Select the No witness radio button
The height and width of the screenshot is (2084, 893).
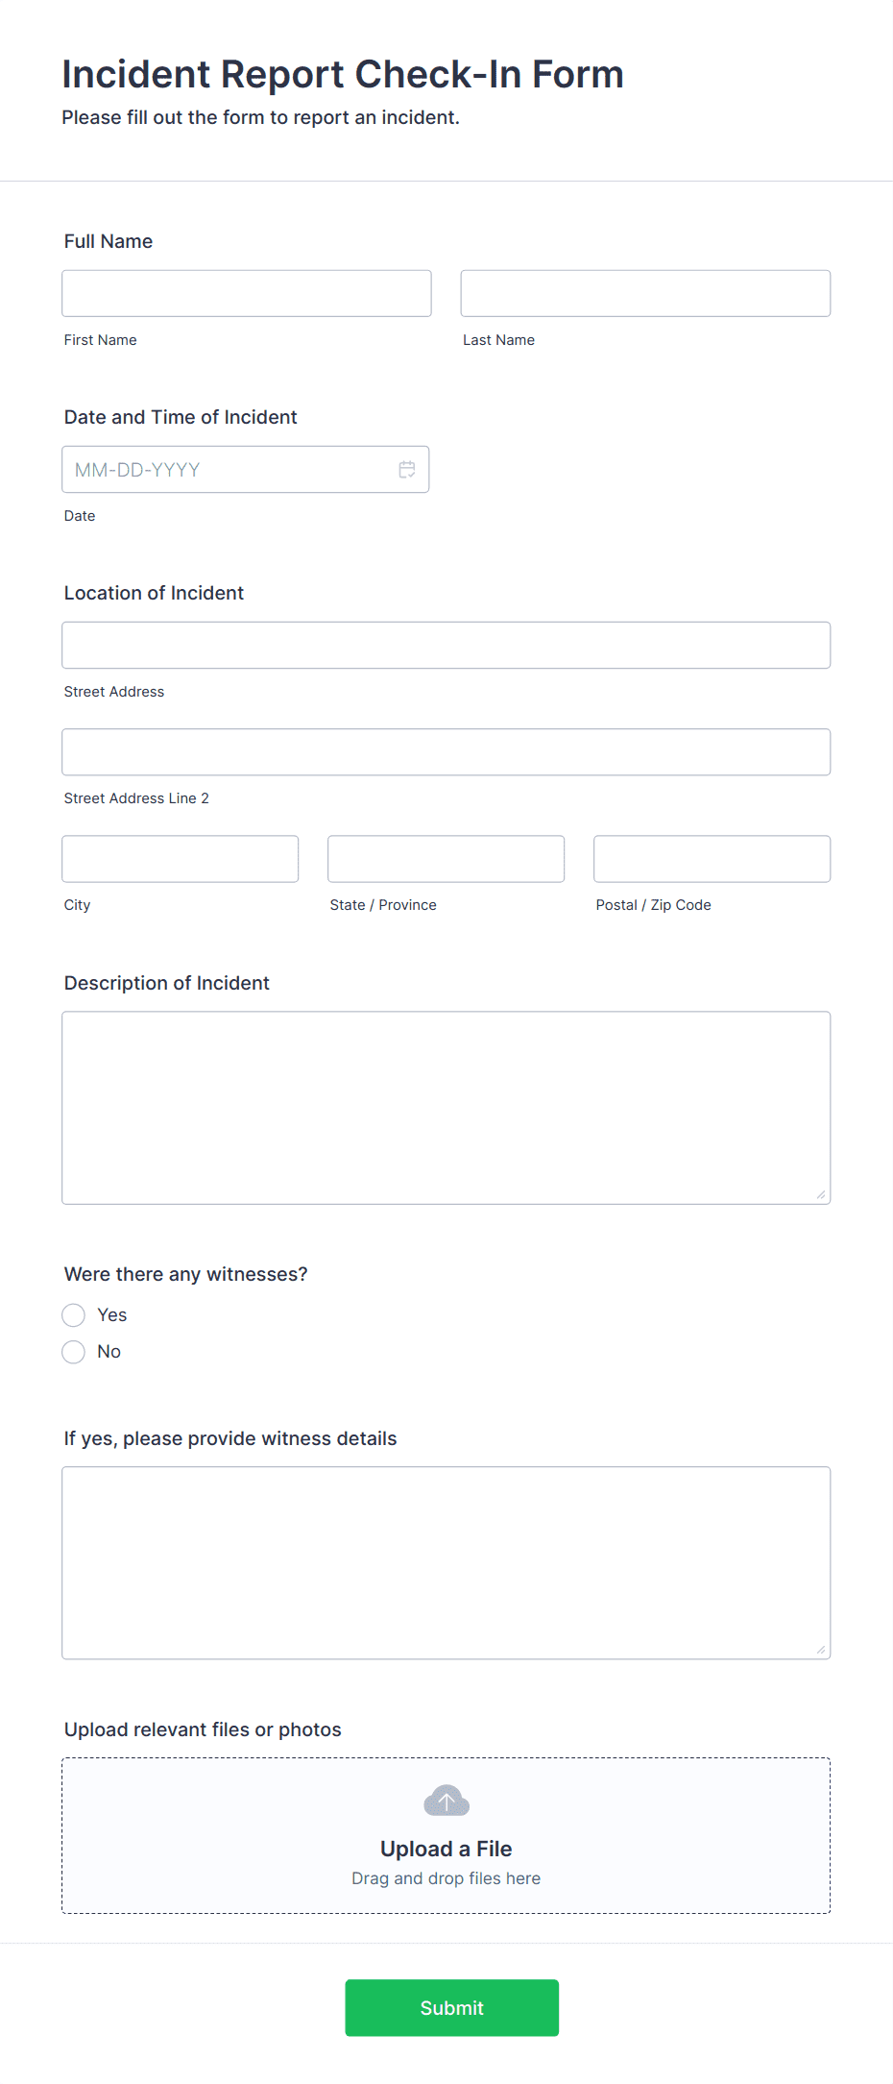[x=73, y=1351]
